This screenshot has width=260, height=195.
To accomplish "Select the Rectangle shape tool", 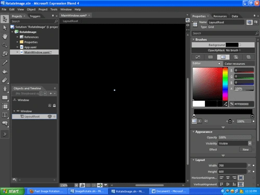I will click(x=5, y=98).
